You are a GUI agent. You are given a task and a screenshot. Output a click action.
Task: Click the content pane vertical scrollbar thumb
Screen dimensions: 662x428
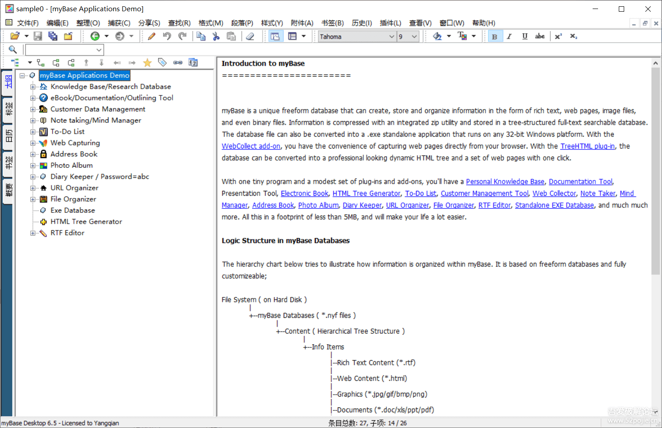pyautogui.click(x=655, y=171)
